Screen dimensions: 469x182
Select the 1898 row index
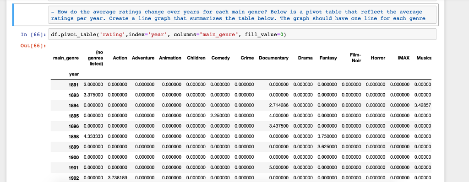pyautogui.click(x=74, y=137)
